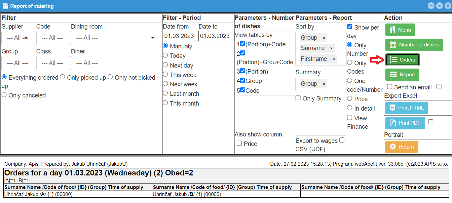The image size is (452, 203).
Task: Export using Print PDF button
Action: point(405,123)
